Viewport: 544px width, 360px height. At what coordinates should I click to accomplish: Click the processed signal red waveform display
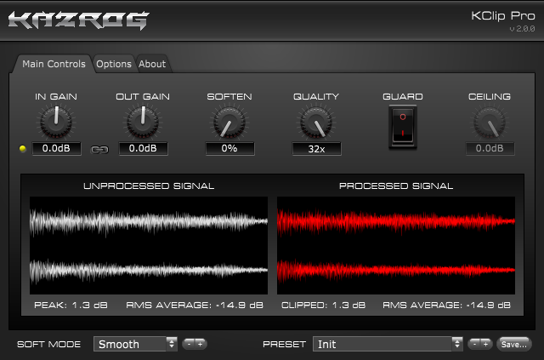click(396, 245)
